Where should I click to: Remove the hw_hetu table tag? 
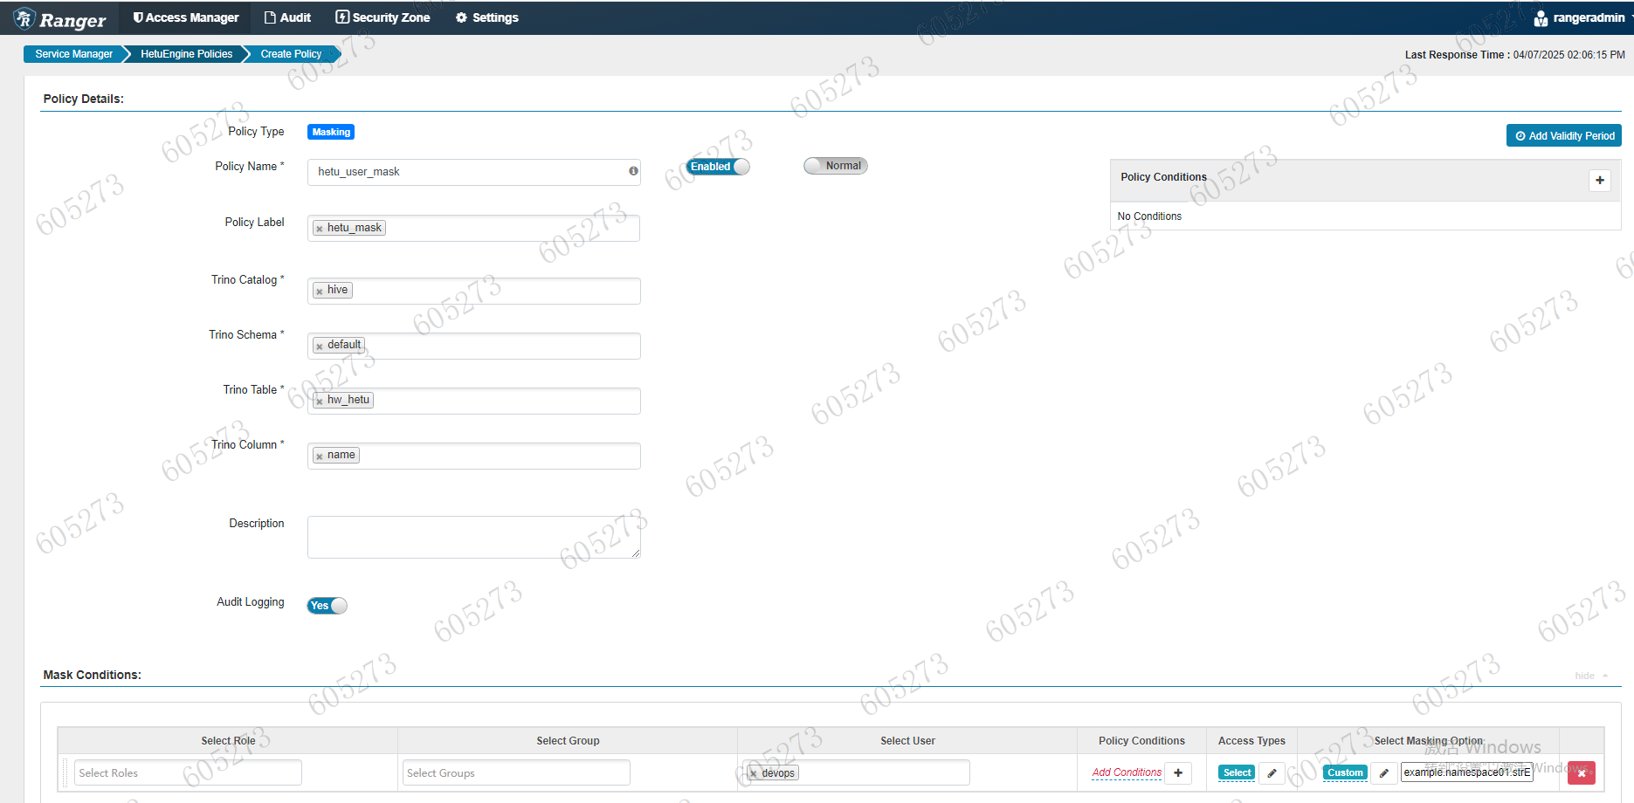pos(320,401)
